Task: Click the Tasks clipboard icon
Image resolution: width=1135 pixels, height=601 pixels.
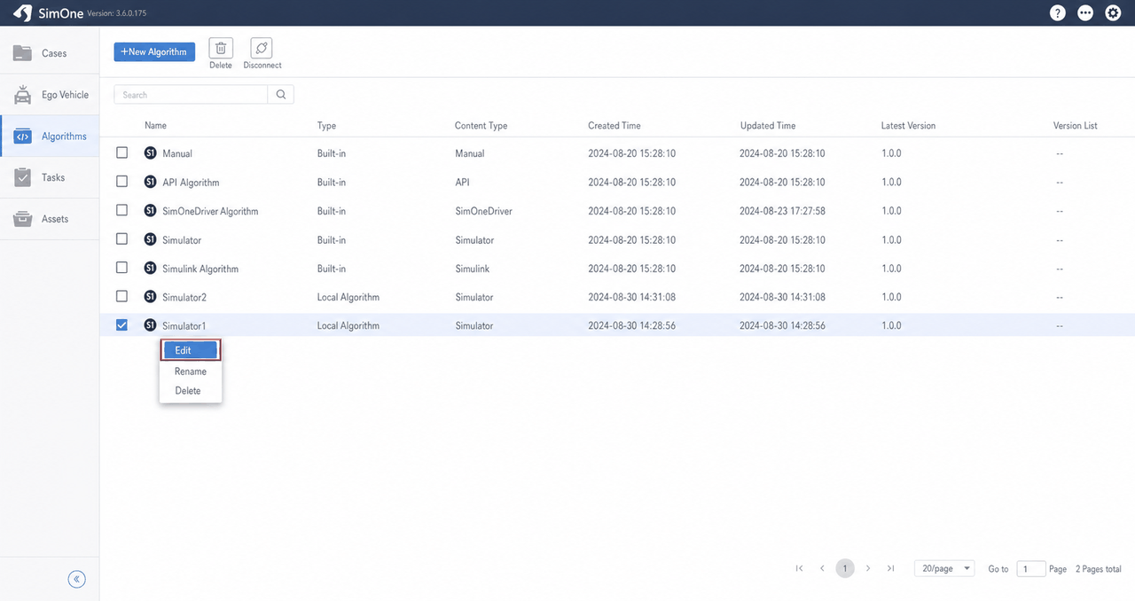Action: (23, 177)
